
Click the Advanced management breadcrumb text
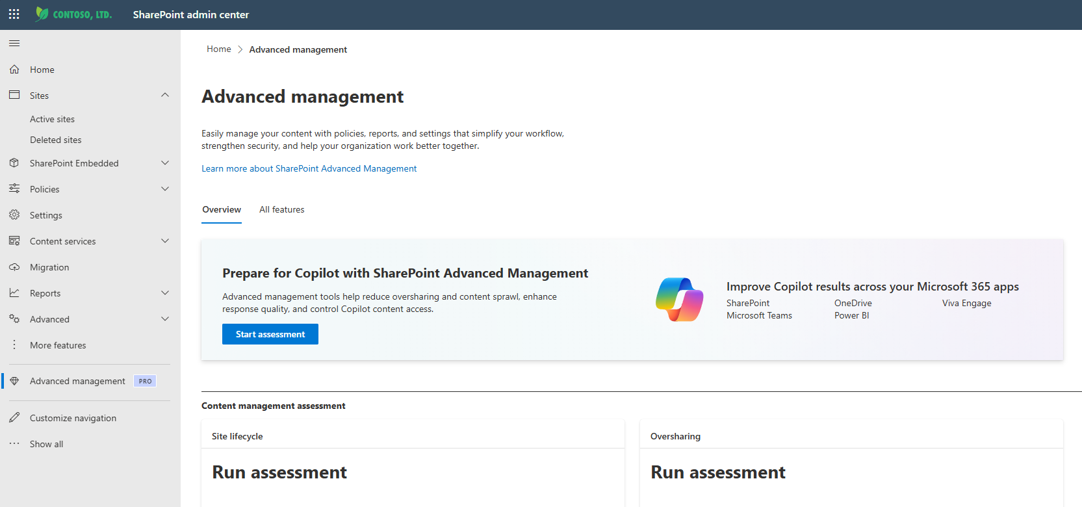click(x=298, y=50)
